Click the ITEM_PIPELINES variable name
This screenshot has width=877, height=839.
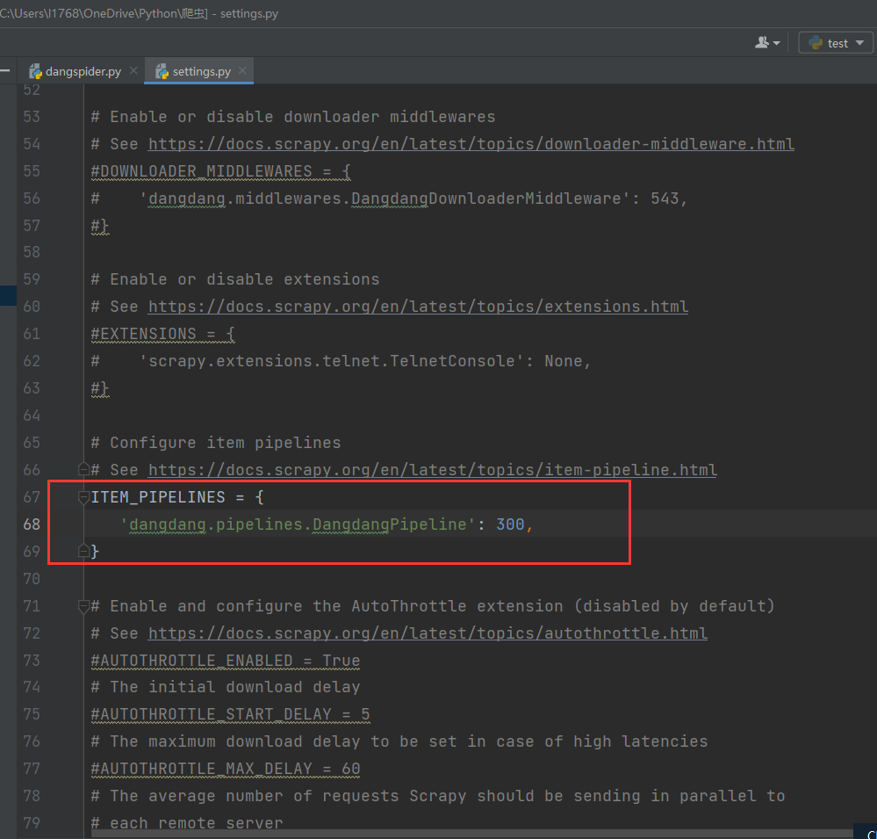pyautogui.click(x=158, y=497)
